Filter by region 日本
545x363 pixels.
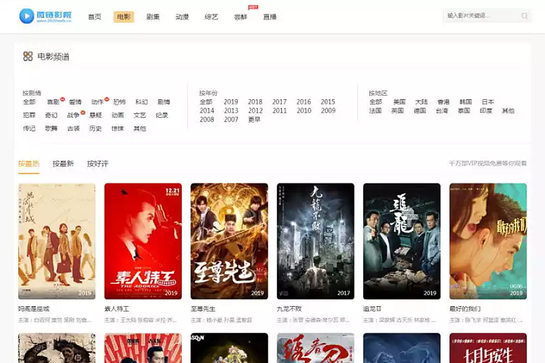(488, 102)
